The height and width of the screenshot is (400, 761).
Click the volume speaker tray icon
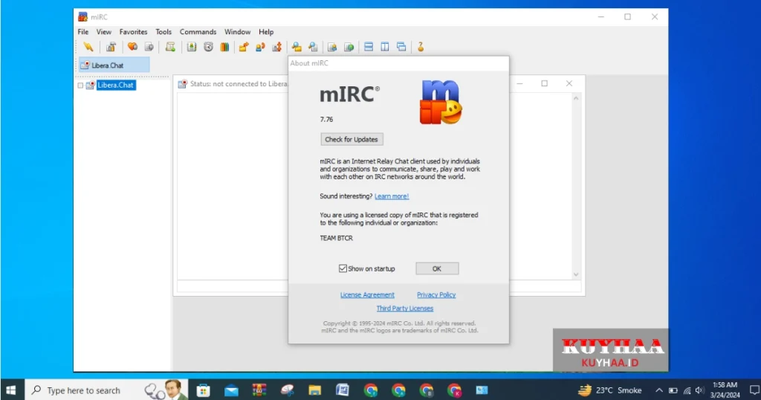click(699, 390)
